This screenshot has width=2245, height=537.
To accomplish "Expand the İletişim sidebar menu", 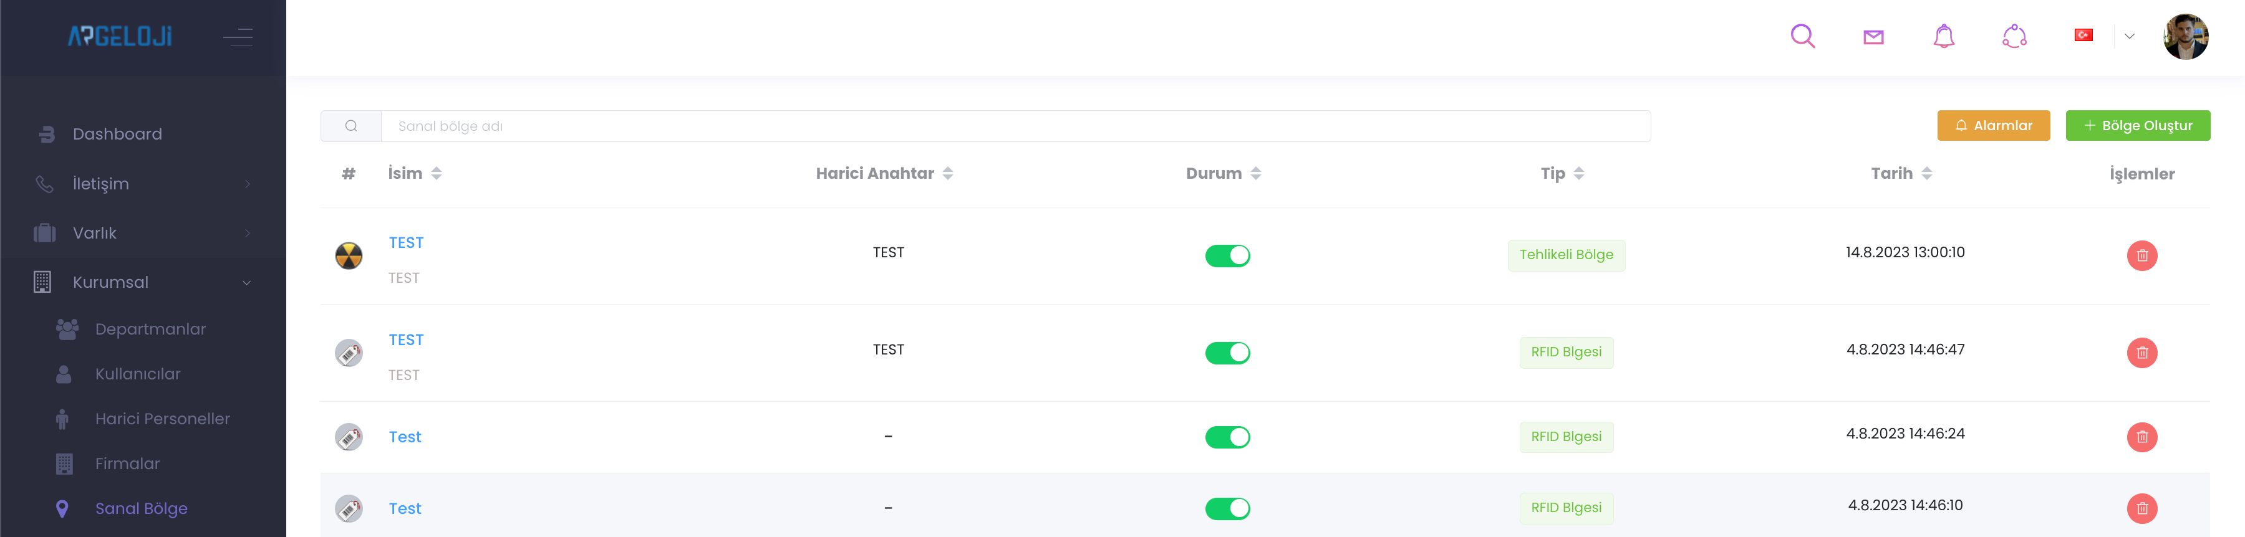I will coord(144,184).
